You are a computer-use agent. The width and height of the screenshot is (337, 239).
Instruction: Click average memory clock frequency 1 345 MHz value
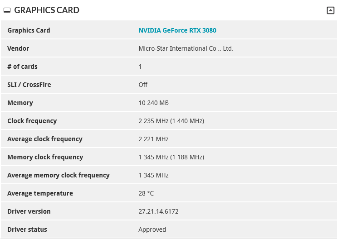pyautogui.click(x=153, y=175)
